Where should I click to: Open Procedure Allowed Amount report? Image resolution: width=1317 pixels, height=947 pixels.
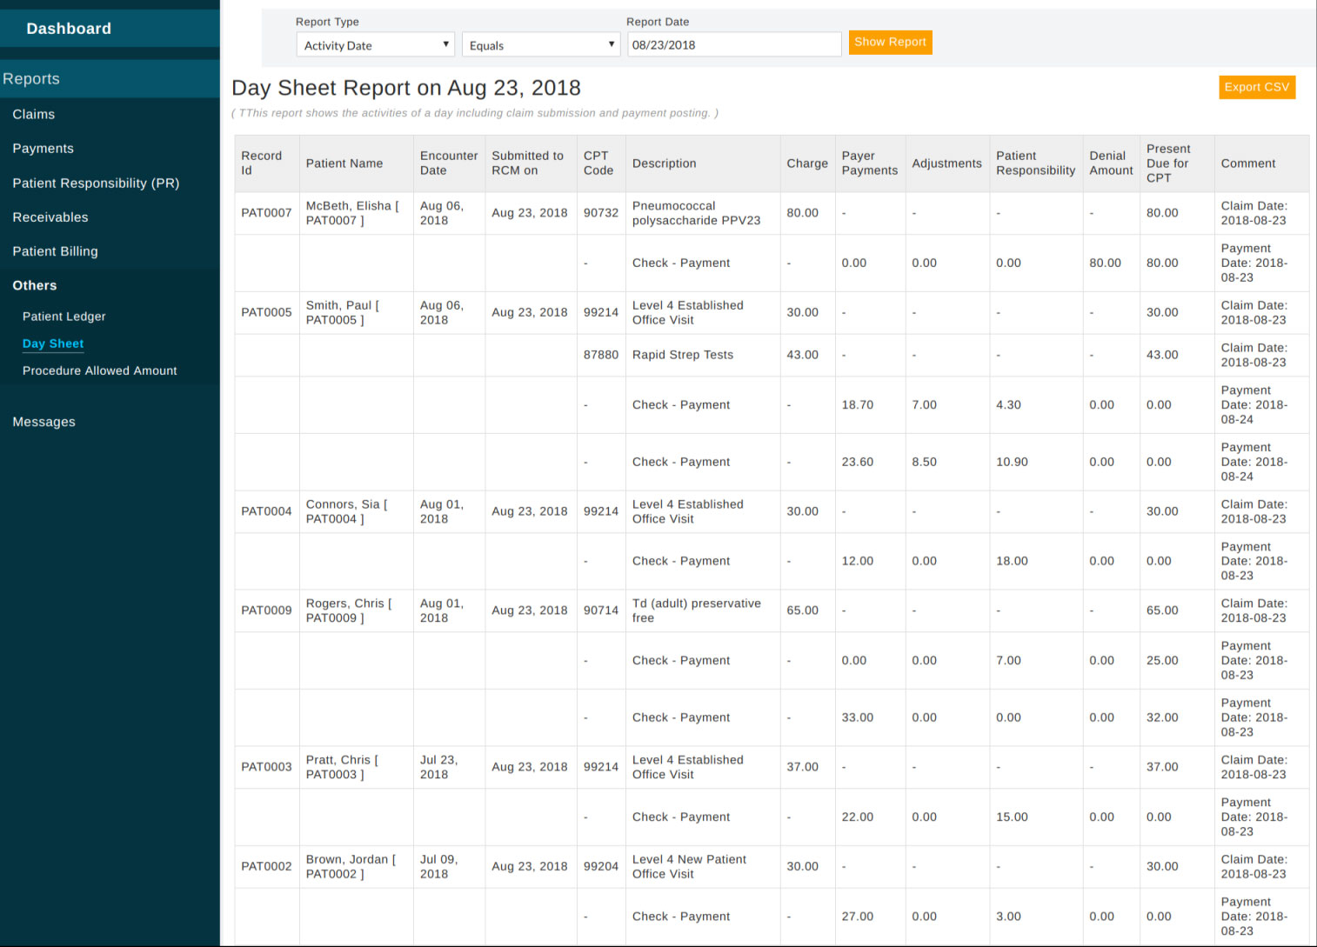click(x=99, y=370)
